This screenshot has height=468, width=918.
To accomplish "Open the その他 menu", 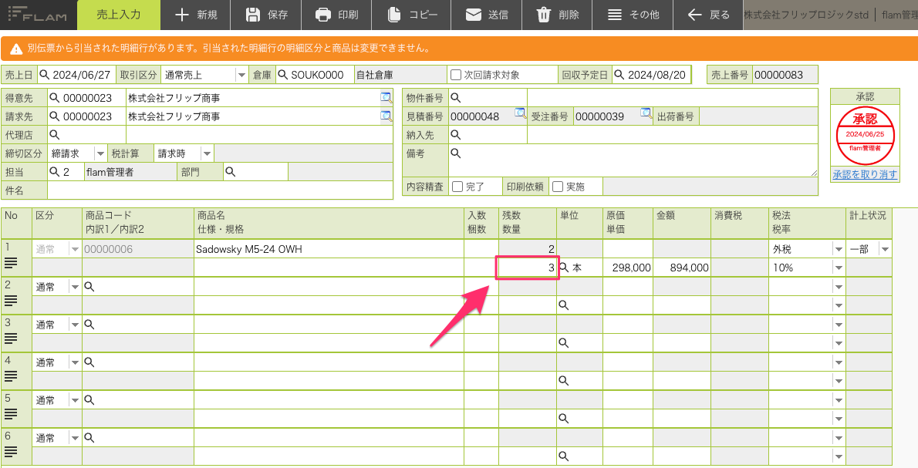I will [633, 15].
